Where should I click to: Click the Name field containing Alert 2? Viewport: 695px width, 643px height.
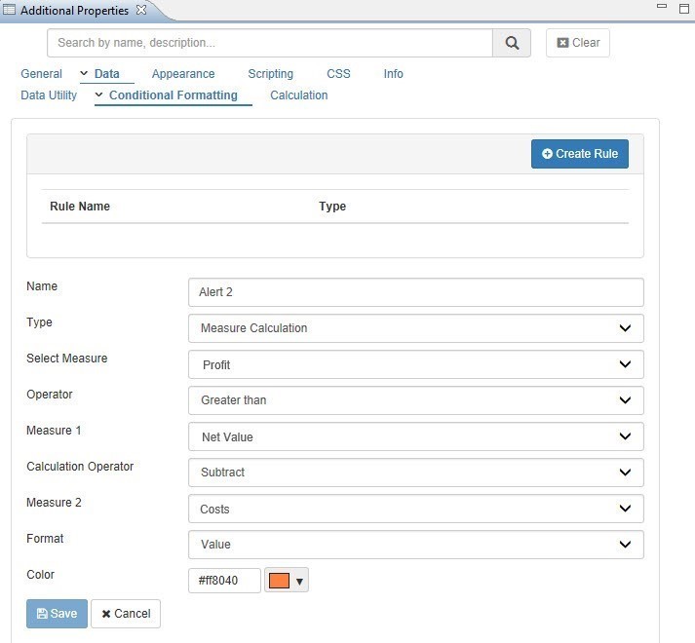tap(415, 292)
